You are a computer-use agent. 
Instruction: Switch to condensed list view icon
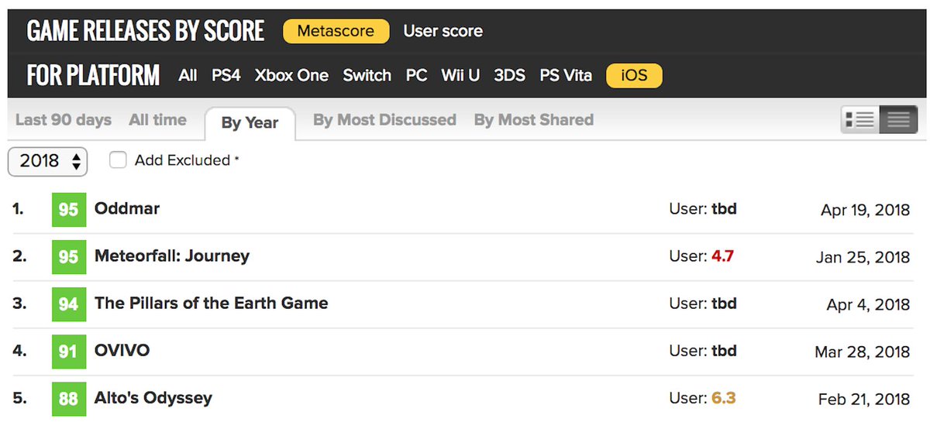coord(898,120)
